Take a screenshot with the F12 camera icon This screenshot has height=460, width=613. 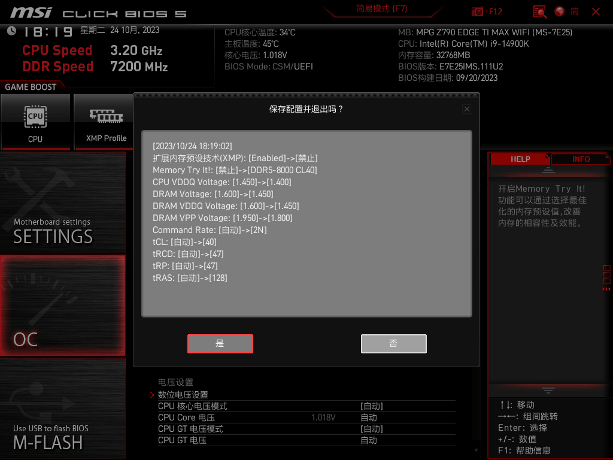coord(477,11)
